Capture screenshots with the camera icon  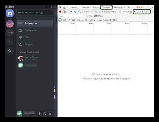pos(71,12)
